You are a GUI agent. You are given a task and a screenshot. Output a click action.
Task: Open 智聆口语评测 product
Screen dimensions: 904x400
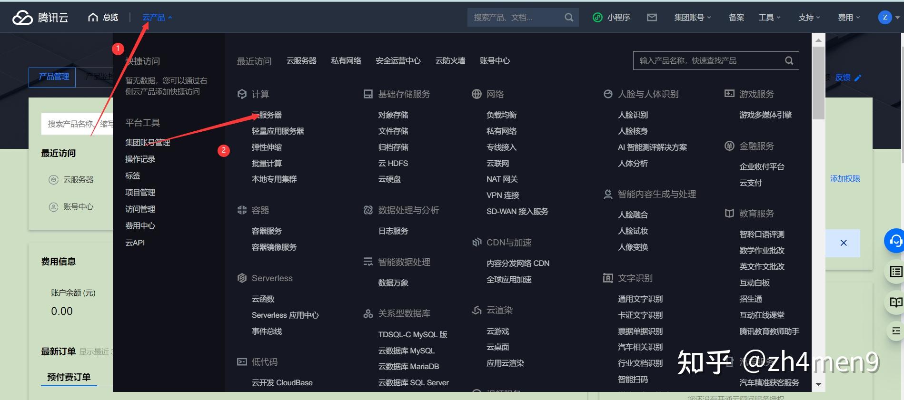click(x=762, y=234)
